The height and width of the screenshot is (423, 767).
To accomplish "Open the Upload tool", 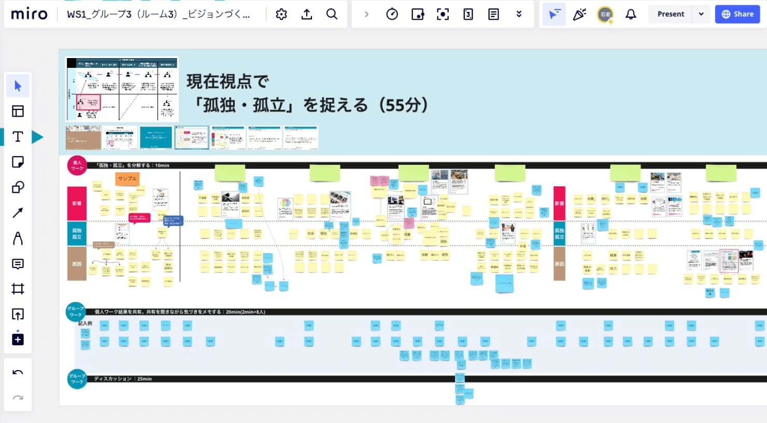I will [x=18, y=314].
